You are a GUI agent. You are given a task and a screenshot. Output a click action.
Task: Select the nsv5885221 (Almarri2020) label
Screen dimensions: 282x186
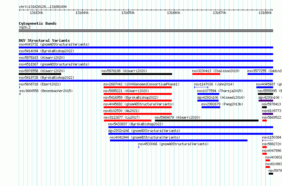coord(126,91)
